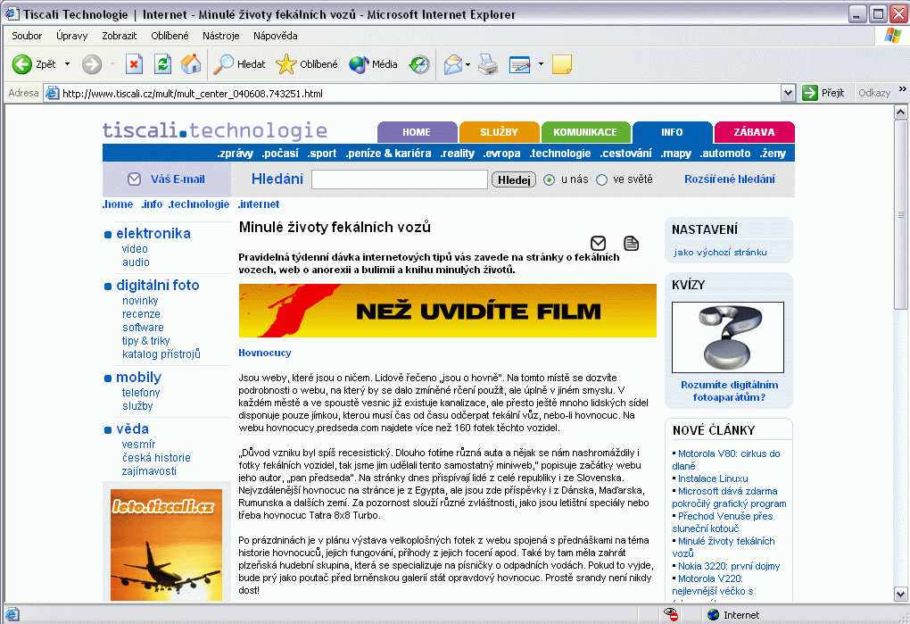910x624 pixels.
Task: Open 'Instalace Linuxu' article link
Action: pyautogui.click(x=713, y=478)
